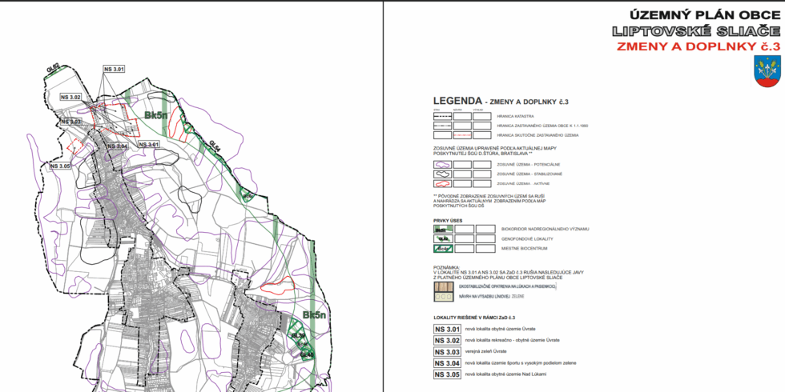The image size is (785, 392).
Task: Click the NS 3.02 label on the map
Action: point(71,97)
